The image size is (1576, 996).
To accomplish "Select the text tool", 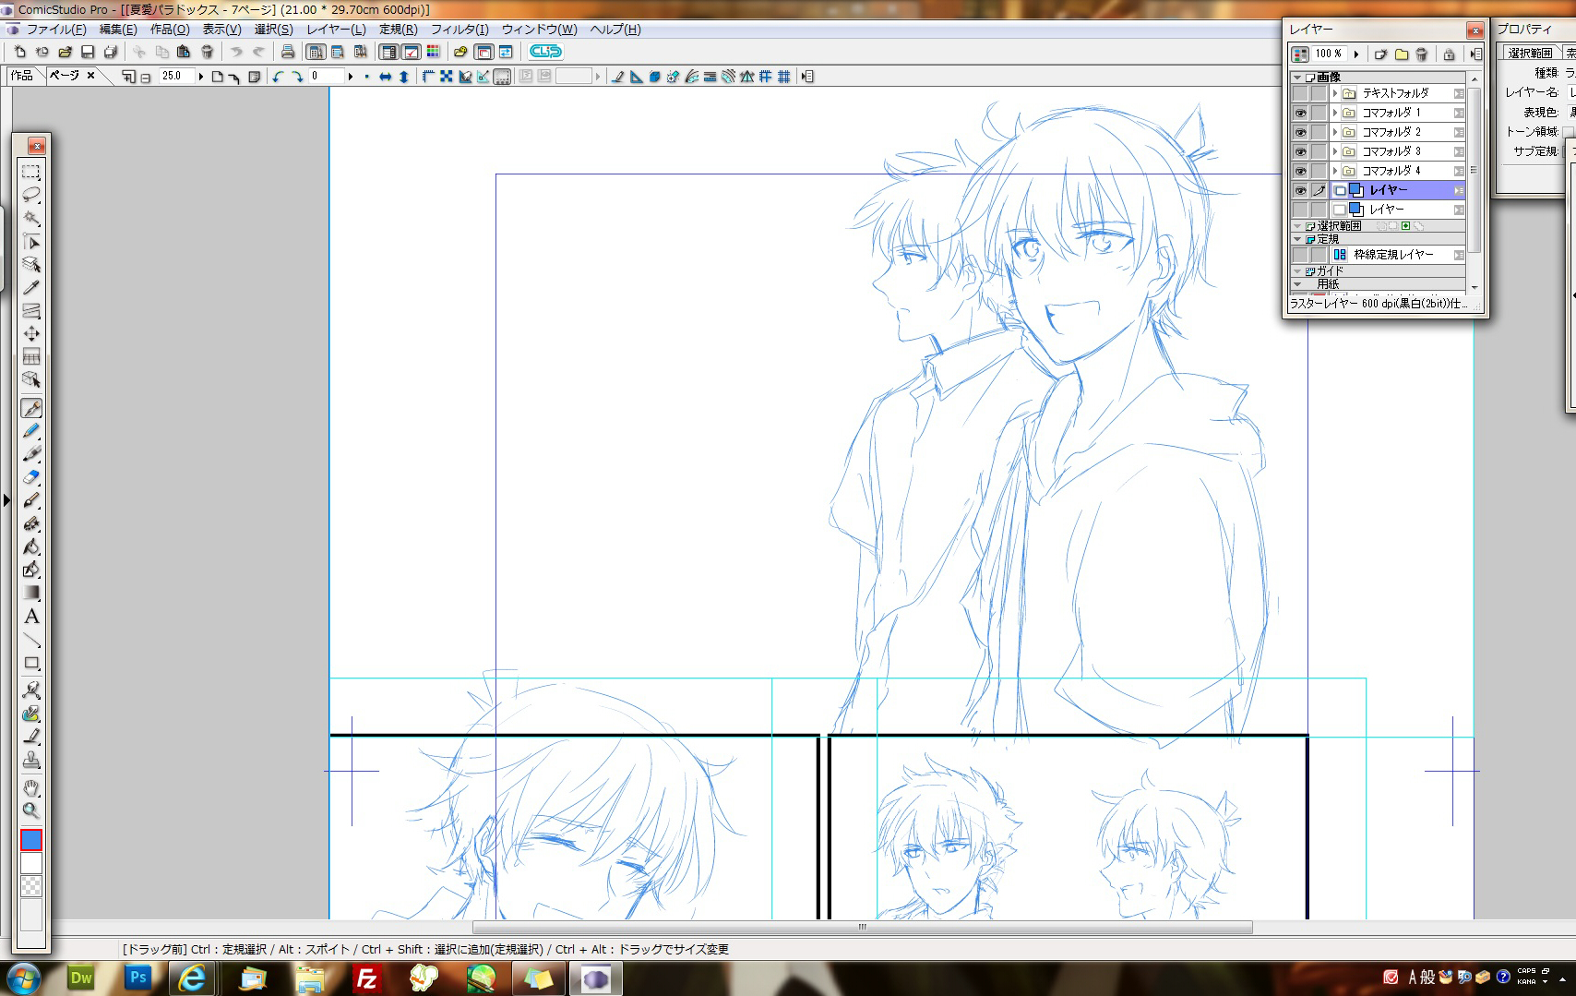I will pyautogui.click(x=31, y=617).
